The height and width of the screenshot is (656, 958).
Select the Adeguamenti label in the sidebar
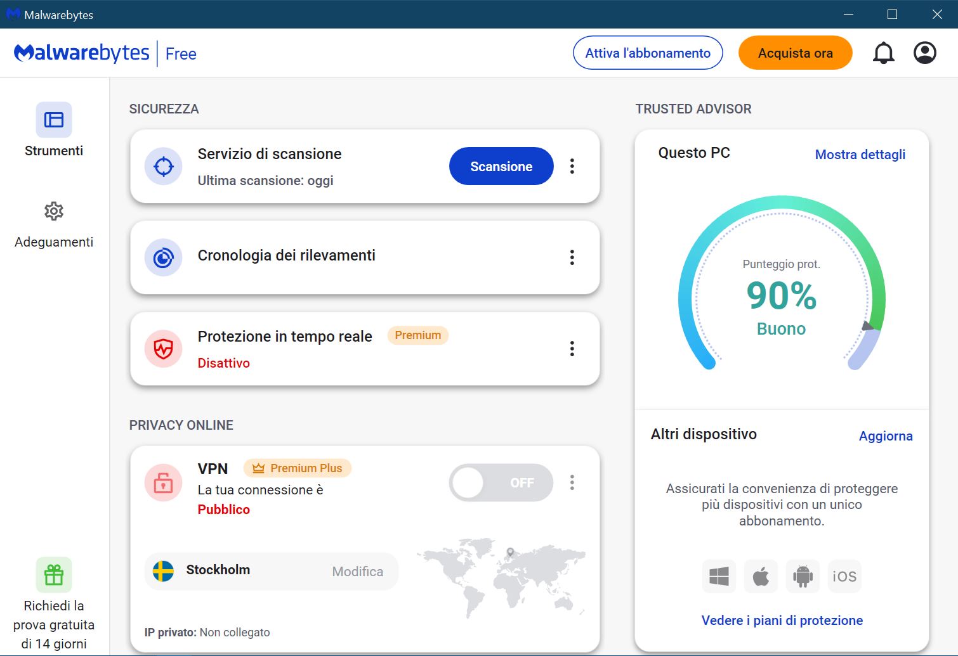(54, 242)
